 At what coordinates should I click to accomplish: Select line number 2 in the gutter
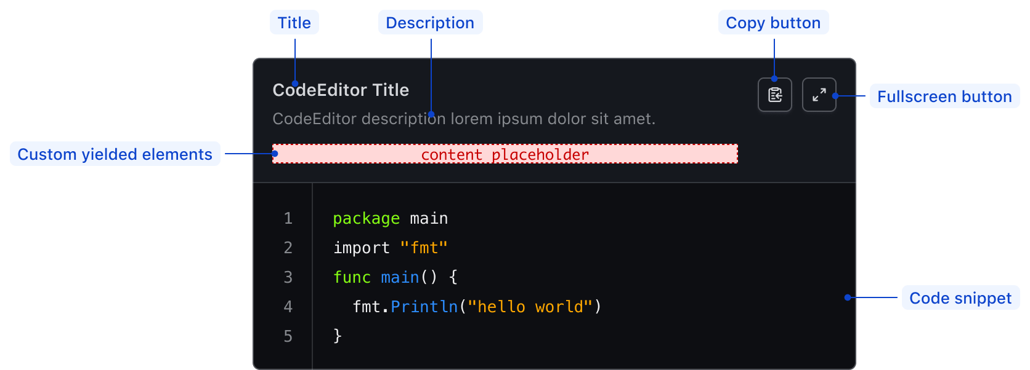tap(288, 248)
